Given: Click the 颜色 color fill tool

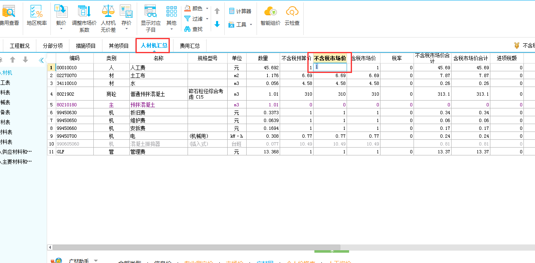Looking at the screenshot, I should pyautogui.click(x=193, y=8).
